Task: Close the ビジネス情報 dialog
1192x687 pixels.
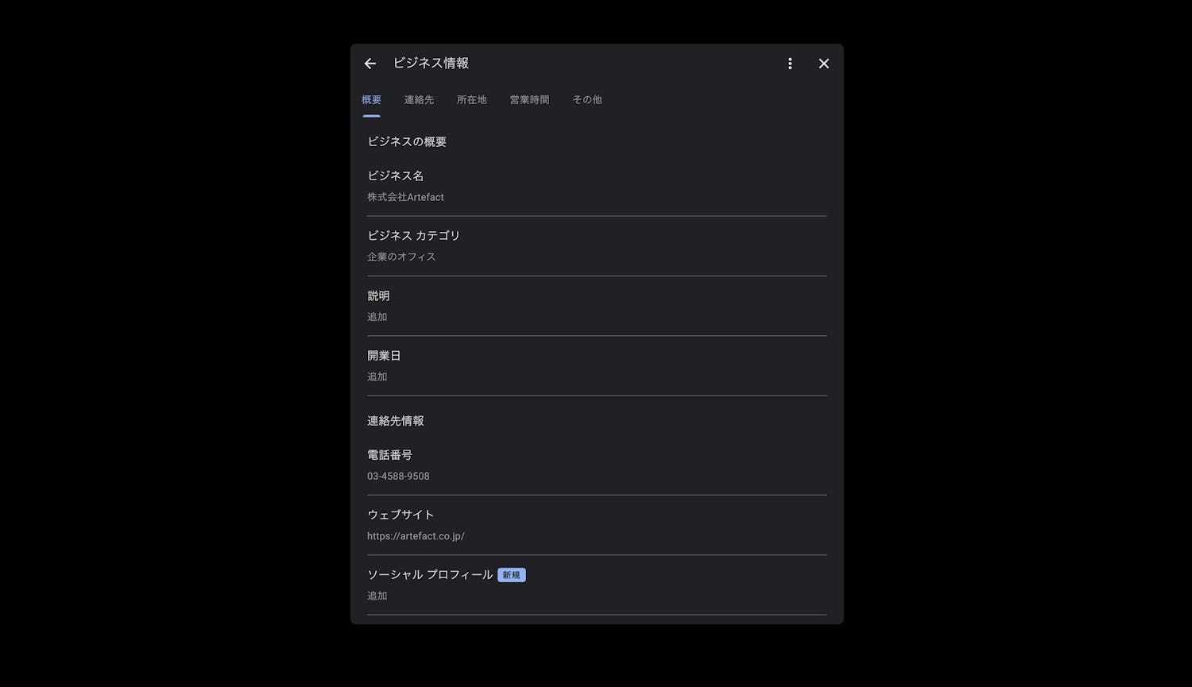Action: 824,64
